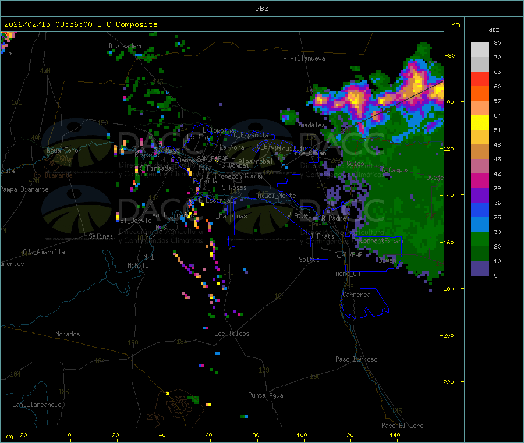Select the Paso_Barroso label
This screenshot has height=443, width=524.
click(356, 359)
